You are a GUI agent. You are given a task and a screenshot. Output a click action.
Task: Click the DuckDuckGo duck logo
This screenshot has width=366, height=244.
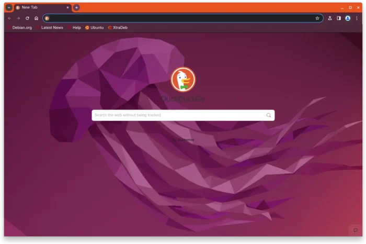click(183, 80)
